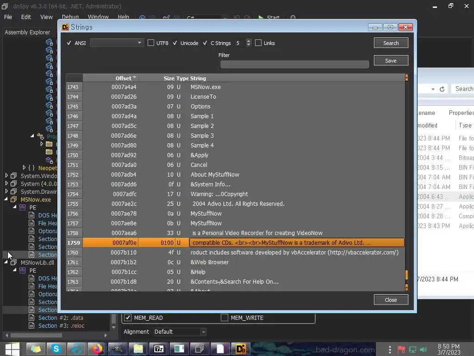Click the Strings dialog title icon
474x356 pixels.
(x=65, y=27)
